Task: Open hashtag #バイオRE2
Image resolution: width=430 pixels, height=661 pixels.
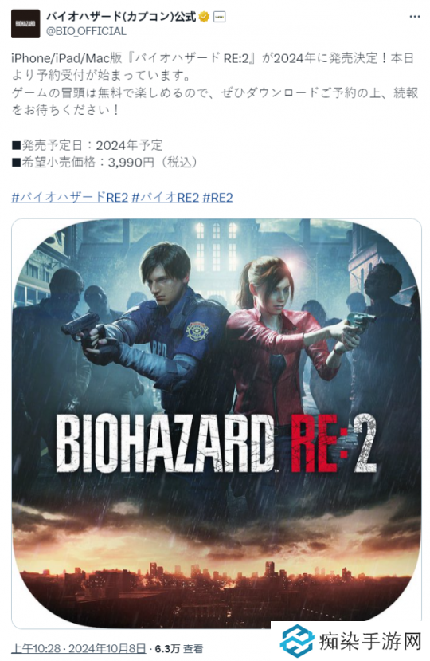Action: pos(165,197)
